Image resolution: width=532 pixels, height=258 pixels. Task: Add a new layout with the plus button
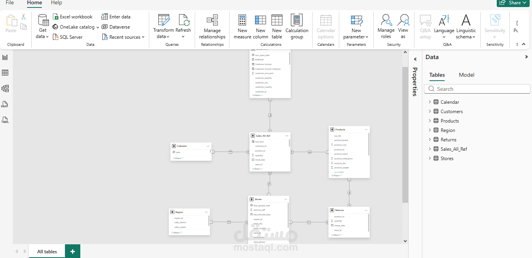tap(72, 251)
